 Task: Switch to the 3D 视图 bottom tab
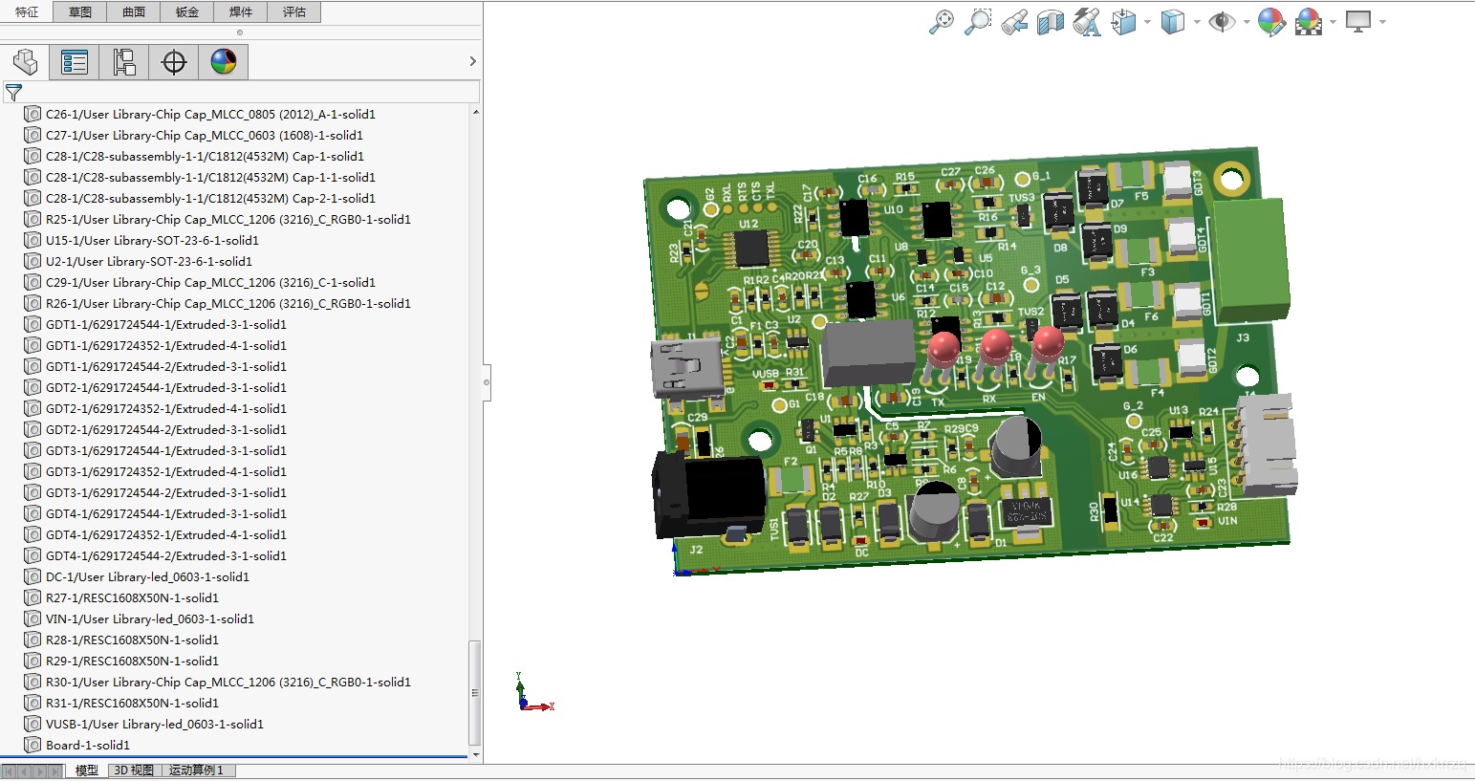tap(134, 770)
